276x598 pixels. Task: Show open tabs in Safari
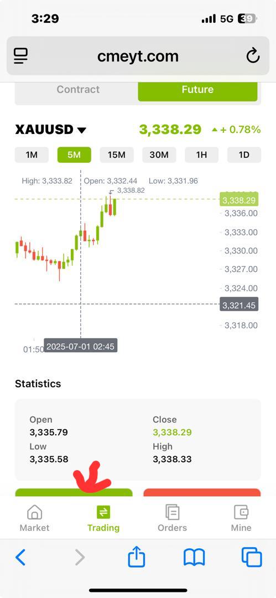[252, 557]
